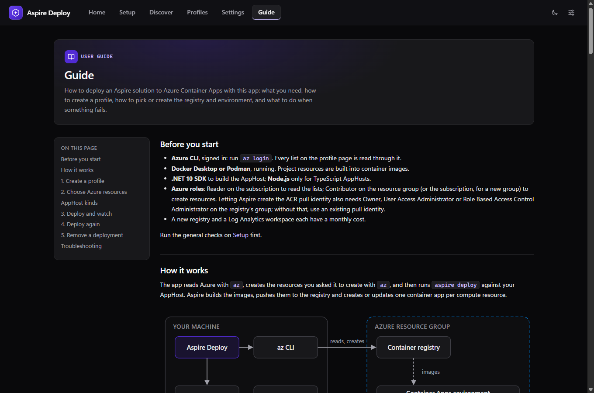The width and height of the screenshot is (594, 393).
Task: Click the User Guide book icon
Action: [71, 57]
